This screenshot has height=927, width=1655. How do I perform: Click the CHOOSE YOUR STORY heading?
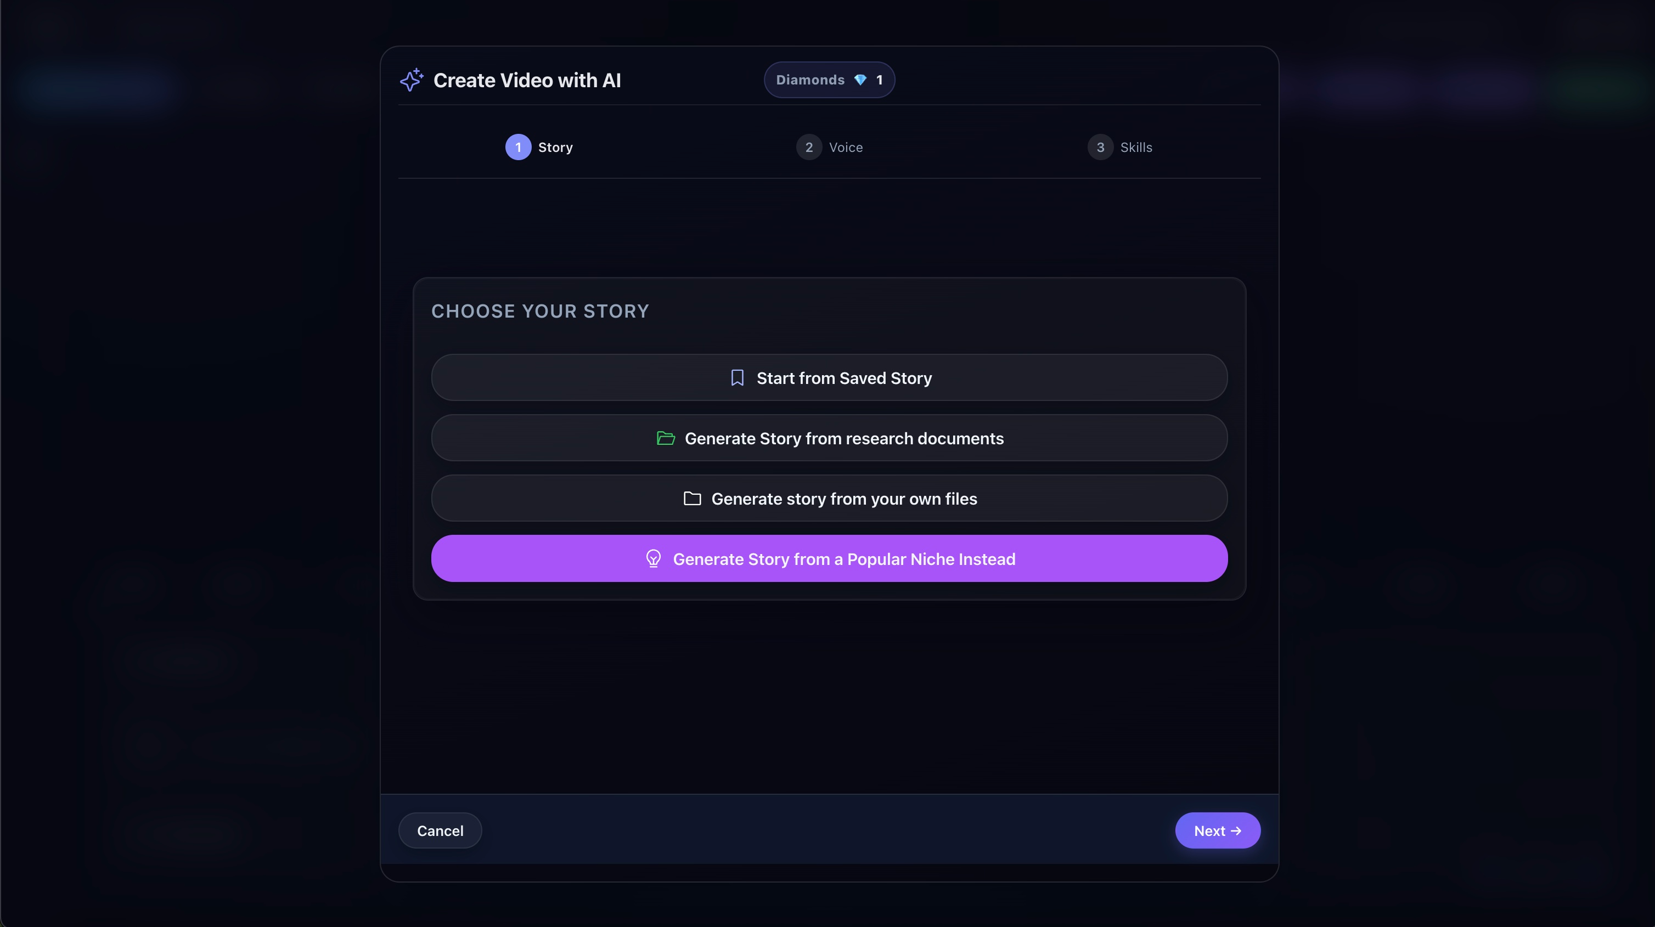[539, 311]
